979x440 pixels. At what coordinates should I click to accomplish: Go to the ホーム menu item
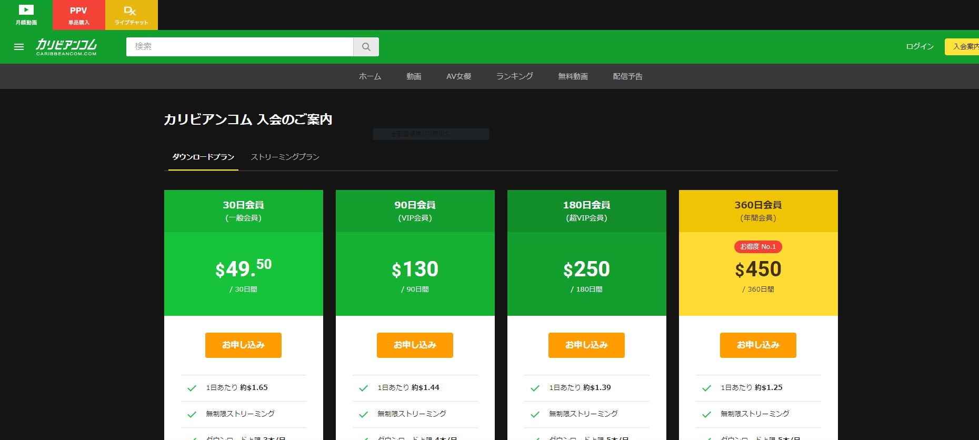coord(370,76)
